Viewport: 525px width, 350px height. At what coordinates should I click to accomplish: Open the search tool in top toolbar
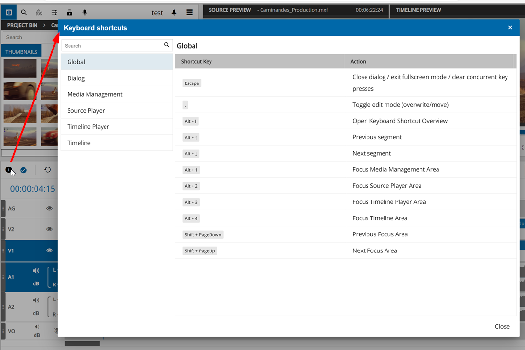pos(24,12)
